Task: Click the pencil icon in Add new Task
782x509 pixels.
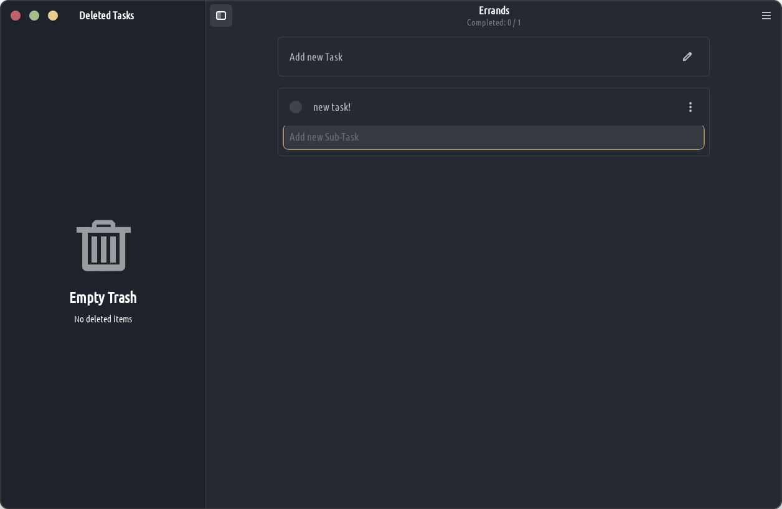Action: [687, 57]
